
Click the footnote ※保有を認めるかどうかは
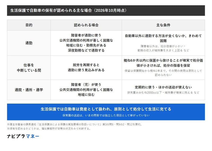point(49,129)
